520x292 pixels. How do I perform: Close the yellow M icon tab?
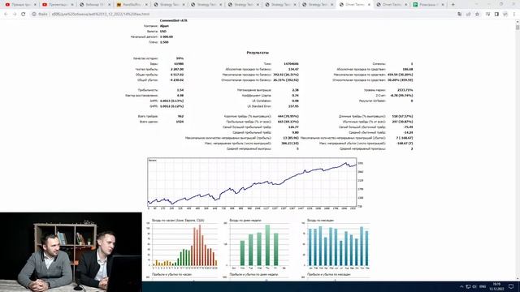click(146, 5)
